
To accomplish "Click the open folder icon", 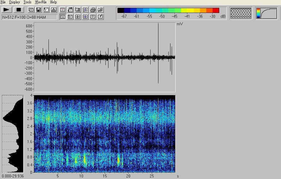I will (x=101, y=10).
